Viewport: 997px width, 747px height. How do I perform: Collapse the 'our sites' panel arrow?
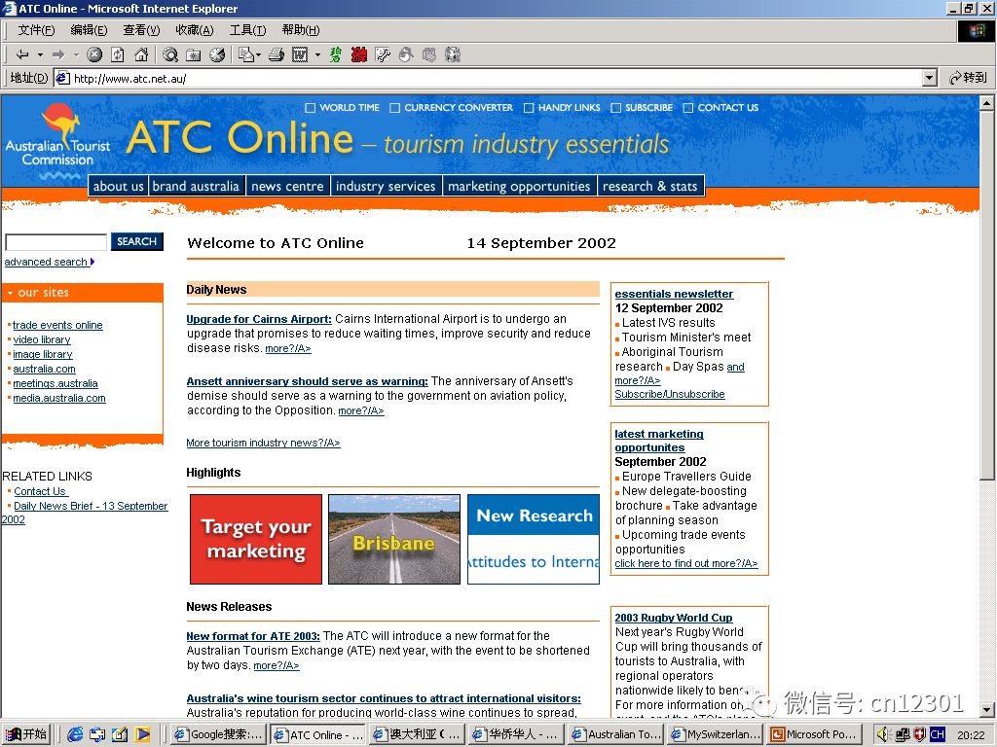(x=10, y=293)
